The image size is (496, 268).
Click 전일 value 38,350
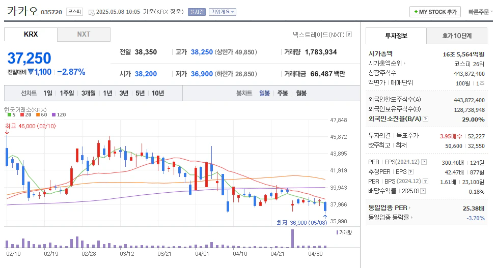point(146,52)
